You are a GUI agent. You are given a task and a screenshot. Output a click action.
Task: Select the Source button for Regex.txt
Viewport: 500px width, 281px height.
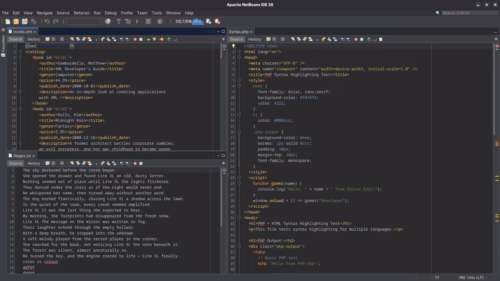click(15, 163)
